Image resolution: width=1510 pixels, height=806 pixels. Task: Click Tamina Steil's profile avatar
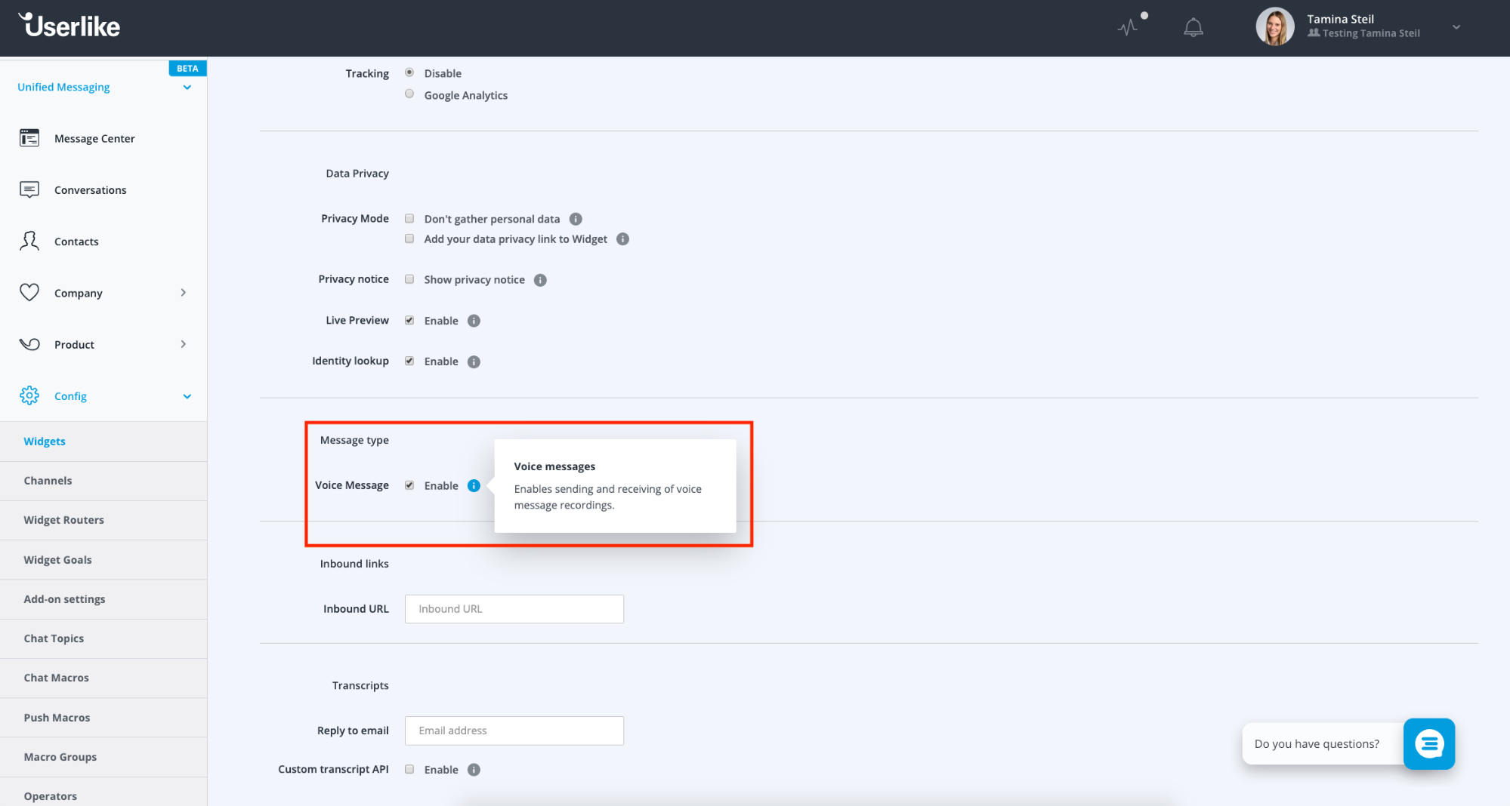pyautogui.click(x=1275, y=27)
